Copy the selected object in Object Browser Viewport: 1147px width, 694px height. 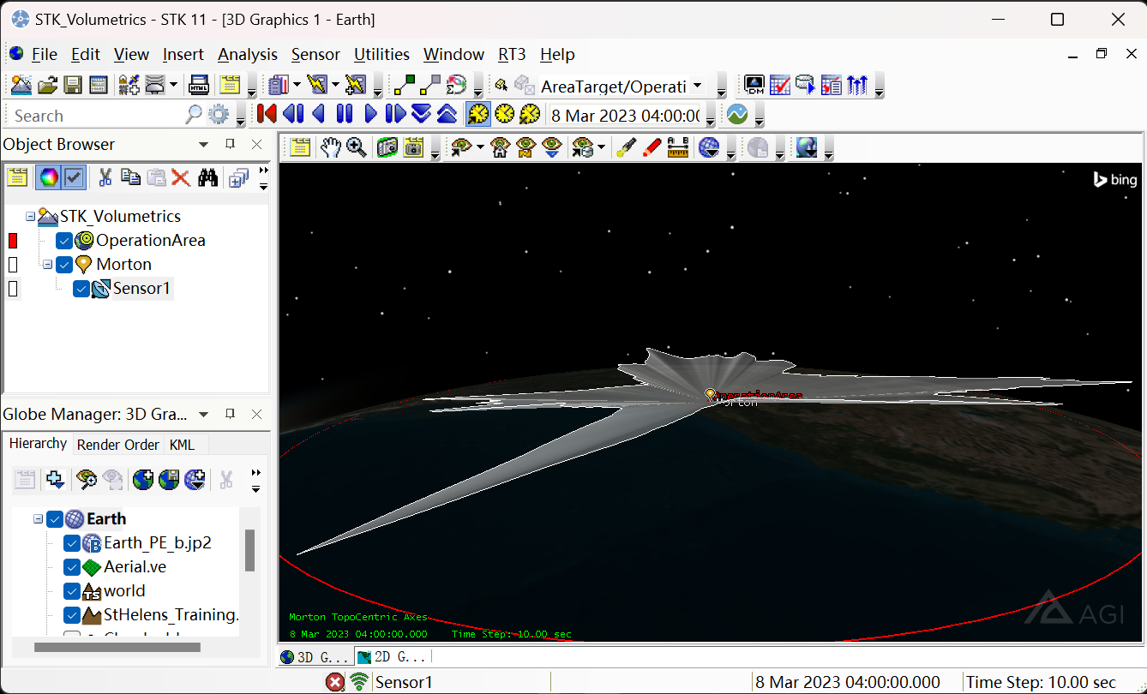click(132, 176)
